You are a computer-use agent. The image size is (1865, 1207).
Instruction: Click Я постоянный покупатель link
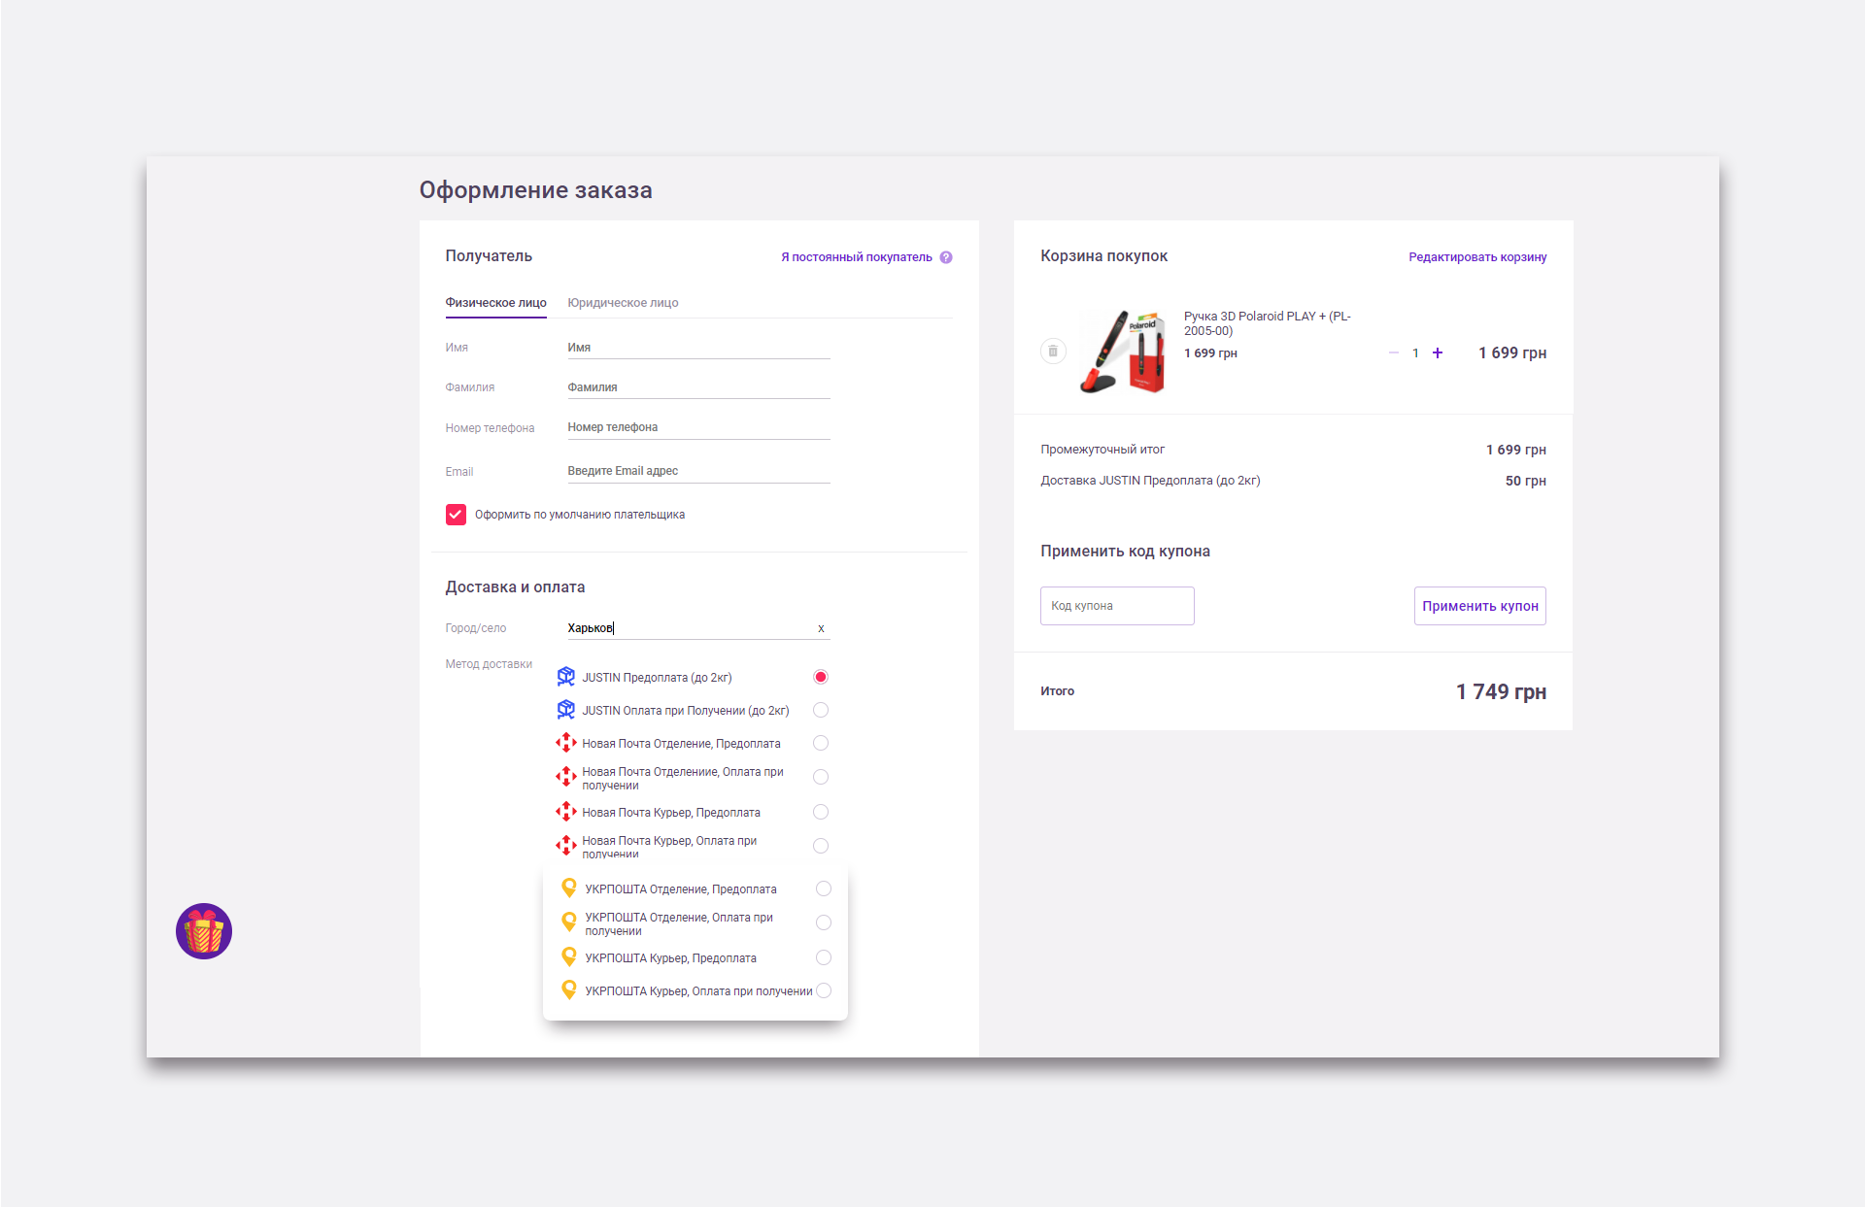point(856,257)
